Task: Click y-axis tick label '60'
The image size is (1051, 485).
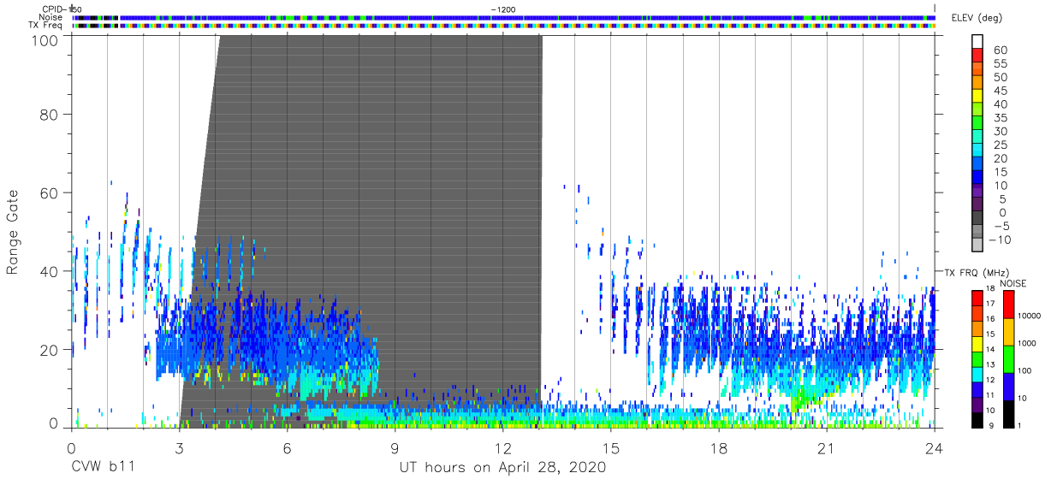Action: click(x=51, y=192)
